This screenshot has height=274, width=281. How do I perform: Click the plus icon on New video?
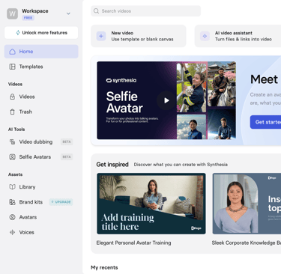click(101, 36)
